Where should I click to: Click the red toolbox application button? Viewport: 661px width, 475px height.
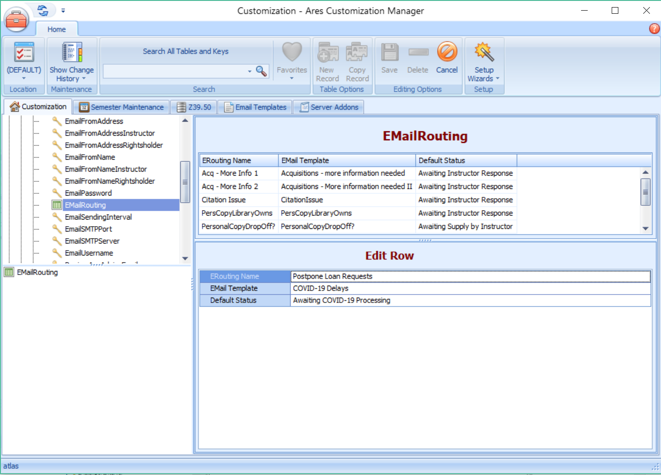(x=16, y=20)
